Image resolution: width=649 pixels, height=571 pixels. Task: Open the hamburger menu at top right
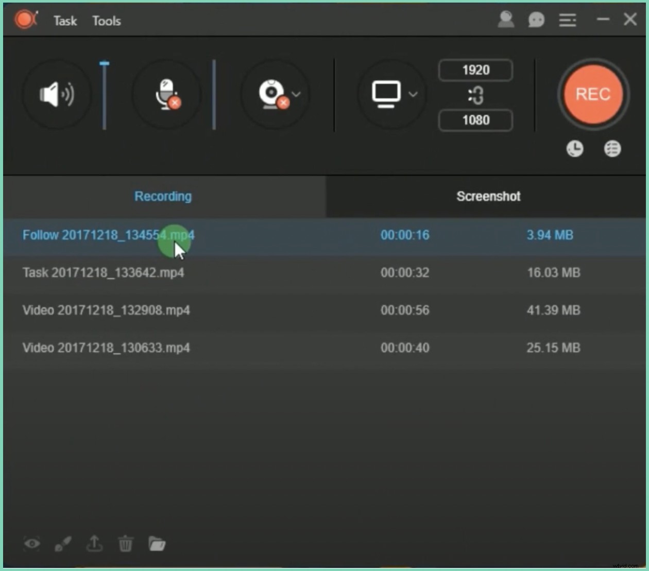pyautogui.click(x=568, y=20)
